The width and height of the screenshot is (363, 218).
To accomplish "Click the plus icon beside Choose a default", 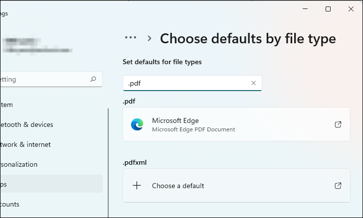I will (x=137, y=186).
